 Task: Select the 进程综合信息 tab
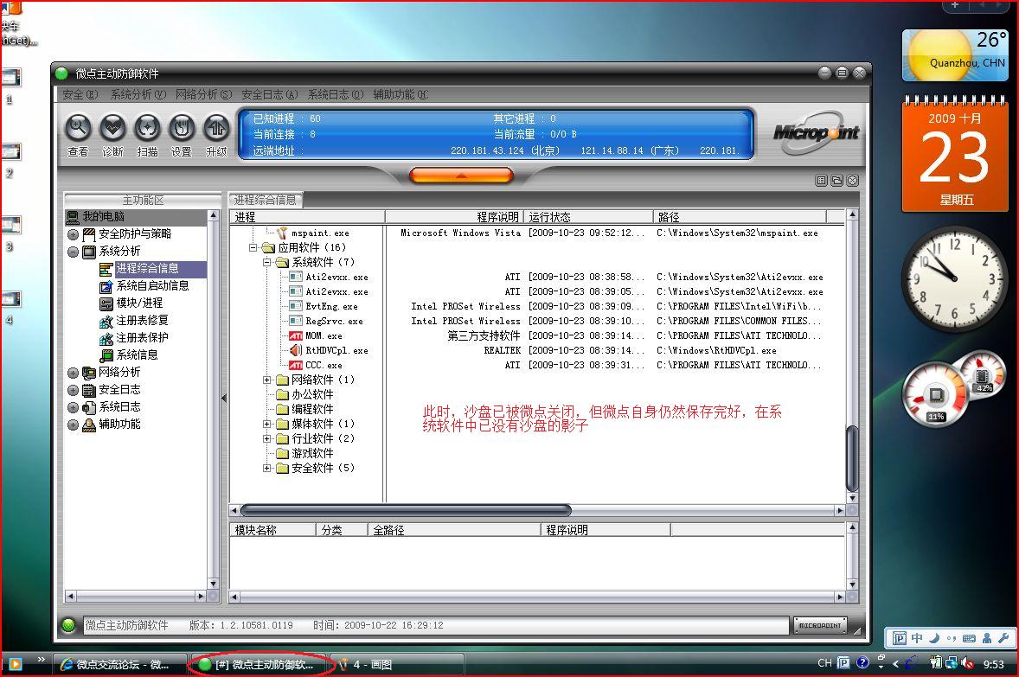tap(266, 200)
